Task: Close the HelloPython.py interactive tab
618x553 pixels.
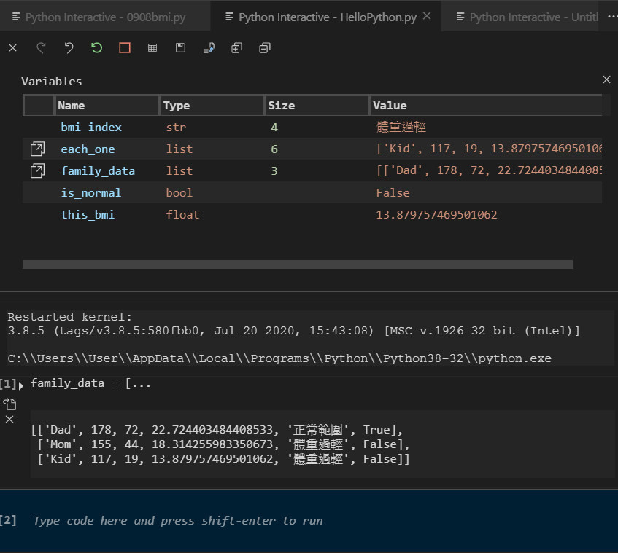Action: click(x=427, y=16)
